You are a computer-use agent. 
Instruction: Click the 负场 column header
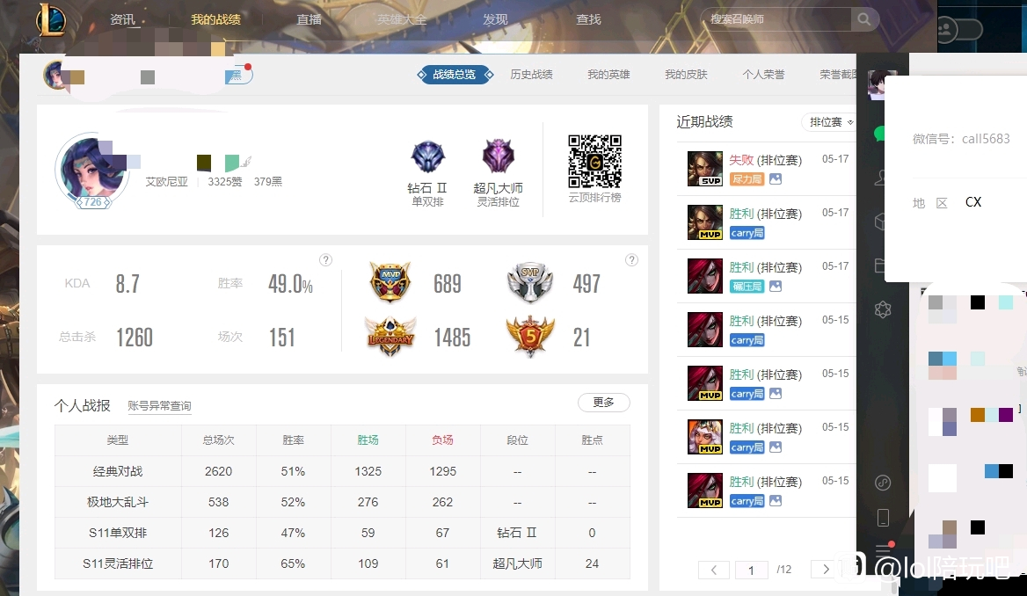point(443,440)
